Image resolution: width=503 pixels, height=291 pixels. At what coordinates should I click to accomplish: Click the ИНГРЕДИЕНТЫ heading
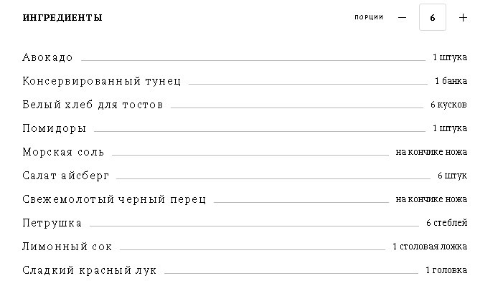click(62, 17)
